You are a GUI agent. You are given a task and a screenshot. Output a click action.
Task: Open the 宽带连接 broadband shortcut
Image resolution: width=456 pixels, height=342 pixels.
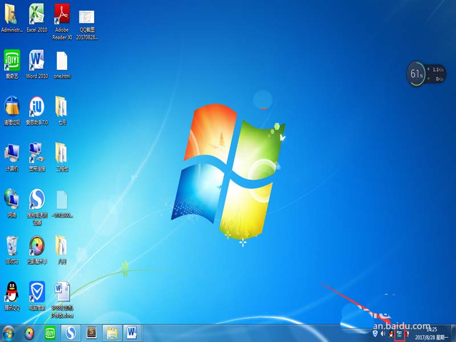point(37,157)
